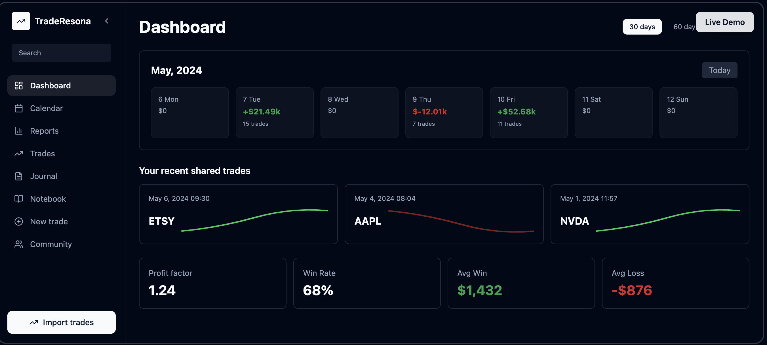Open Community using the people icon
Viewport: 767px width, 345px height.
click(19, 244)
